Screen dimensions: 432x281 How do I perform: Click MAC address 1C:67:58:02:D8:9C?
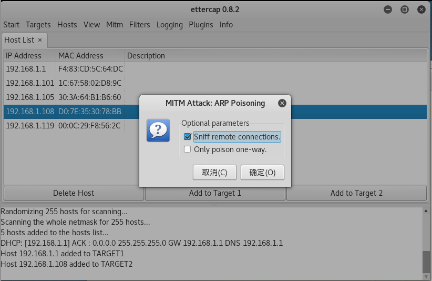[x=89, y=83]
